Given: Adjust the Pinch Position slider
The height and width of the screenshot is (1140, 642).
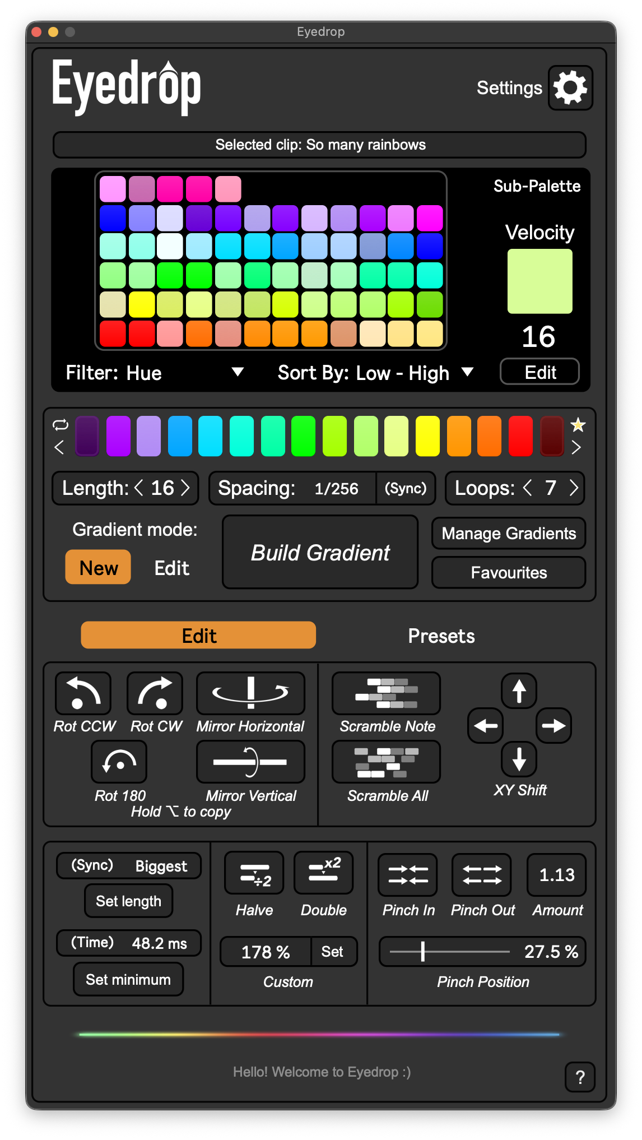Looking at the screenshot, I should pyautogui.click(x=449, y=951).
